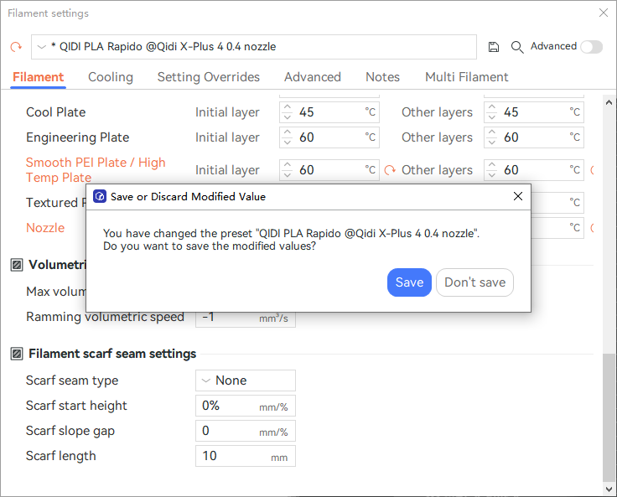The width and height of the screenshot is (617, 497).
Task: Open the filament preset dropdown
Action: pyautogui.click(x=253, y=47)
